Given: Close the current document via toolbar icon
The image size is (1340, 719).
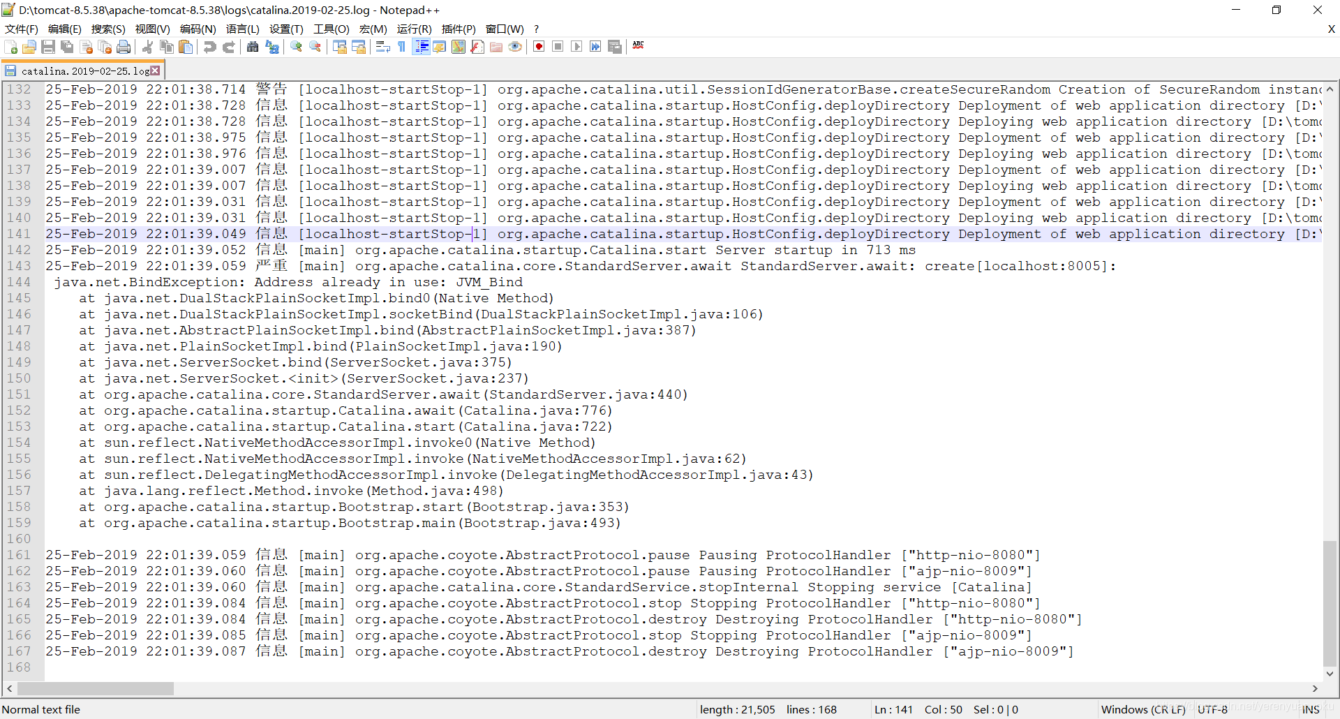Looking at the screenshot, I should click(87, 47).
